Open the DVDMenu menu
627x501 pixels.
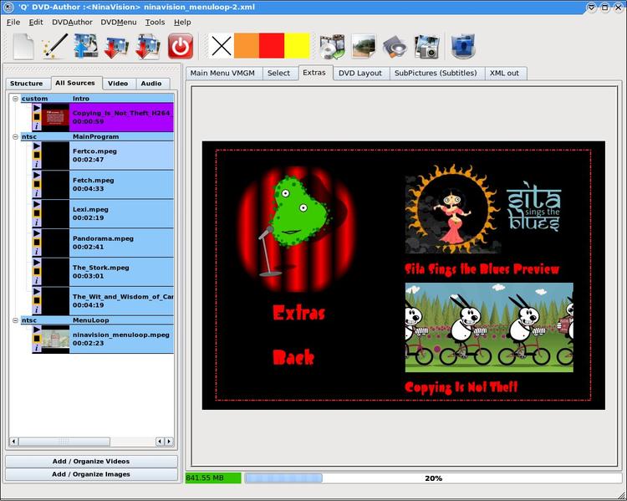pyautogui.click(x=119, y=22)
